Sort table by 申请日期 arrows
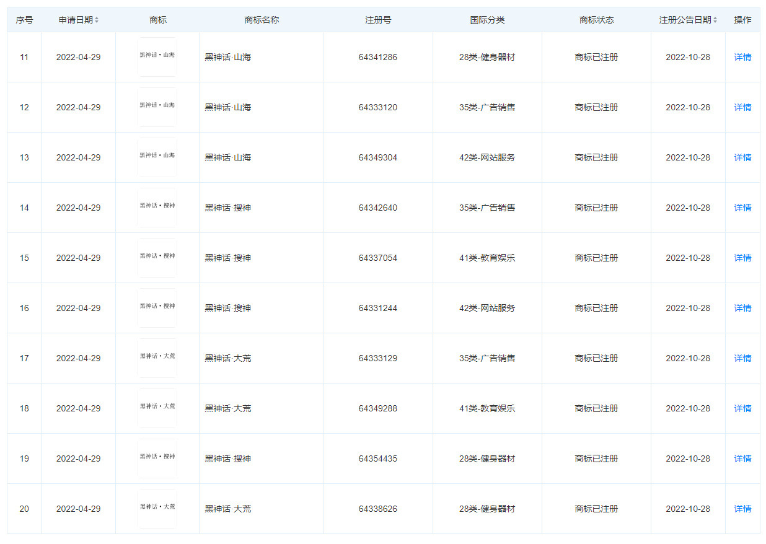Viewport: 766px width, 544px height. [x=97, y=20]
